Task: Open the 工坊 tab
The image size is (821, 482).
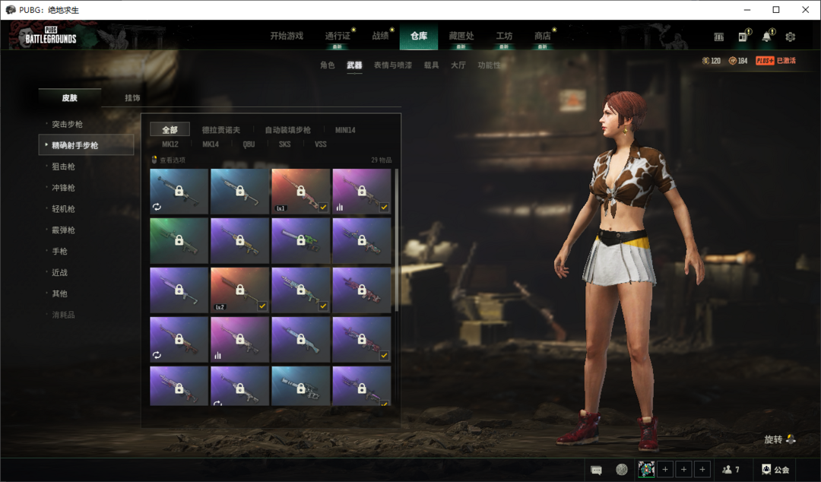Action: pos(504,36)
